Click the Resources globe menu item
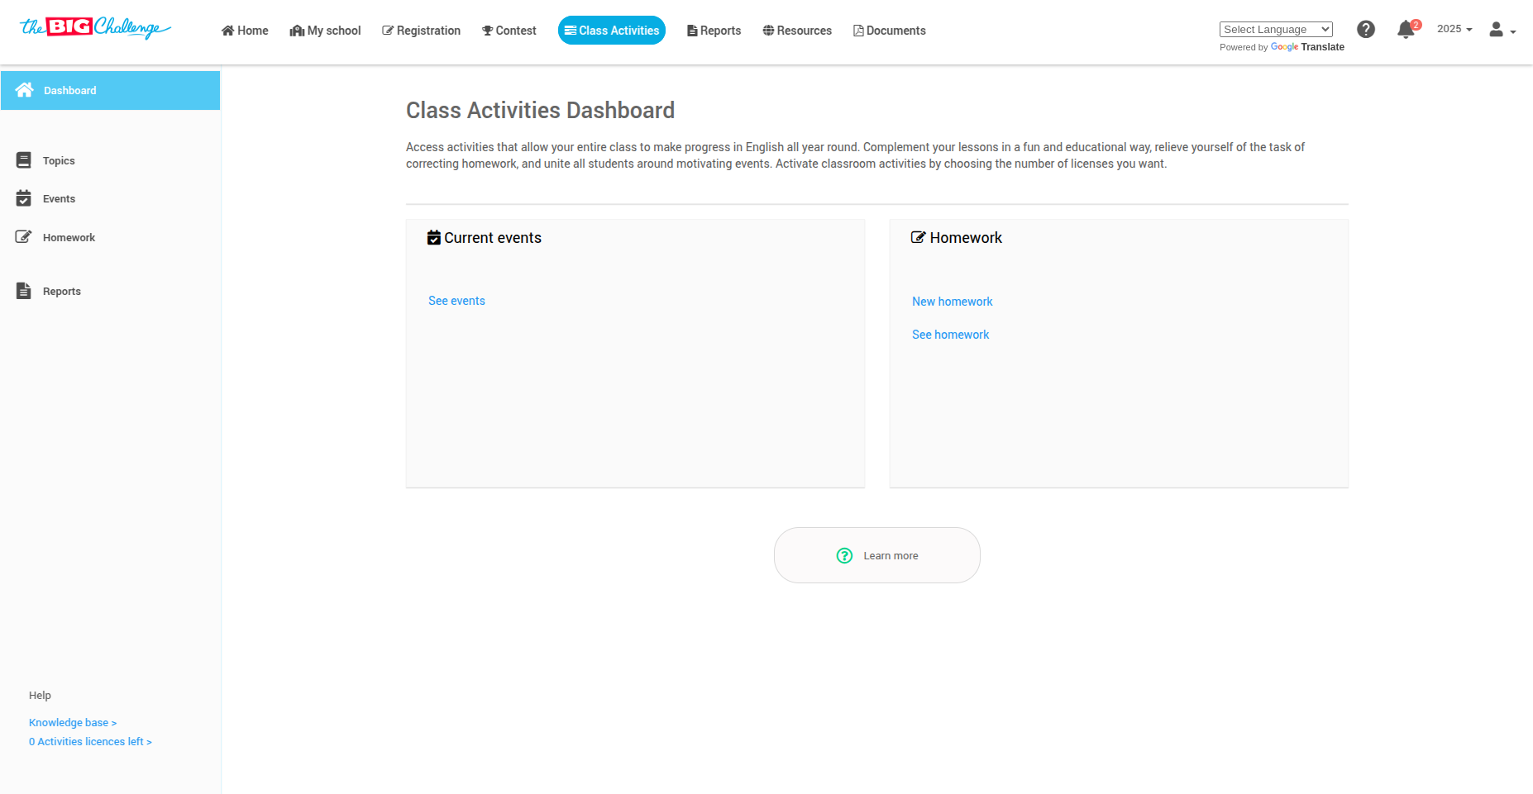 [797, 31]
